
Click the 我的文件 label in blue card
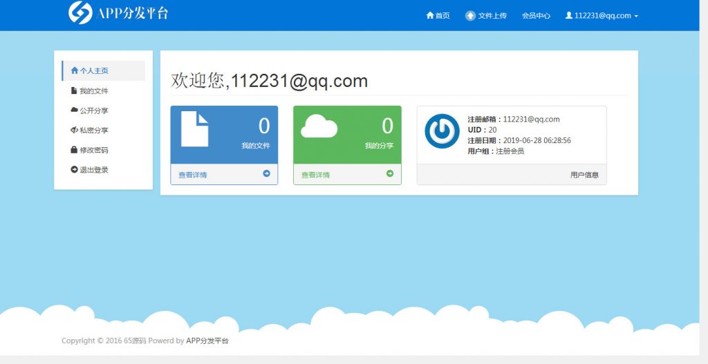click(x=256, y=146)
